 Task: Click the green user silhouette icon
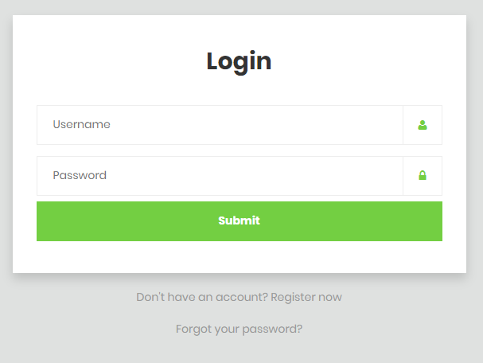click(423, 125)
